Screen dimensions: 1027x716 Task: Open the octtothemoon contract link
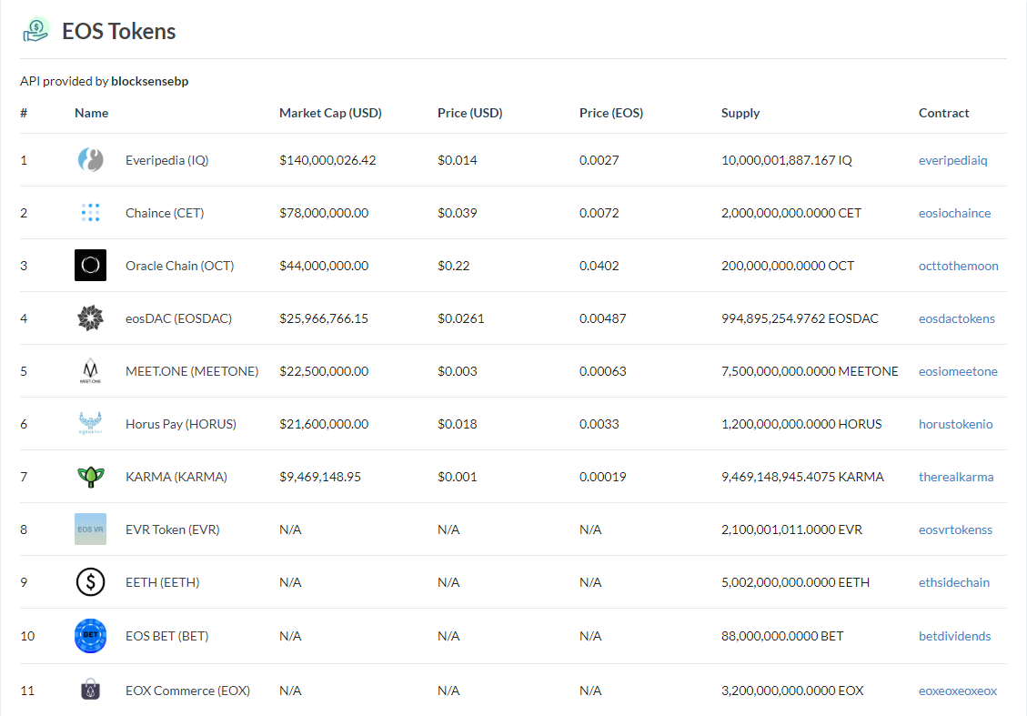point(958,266)
